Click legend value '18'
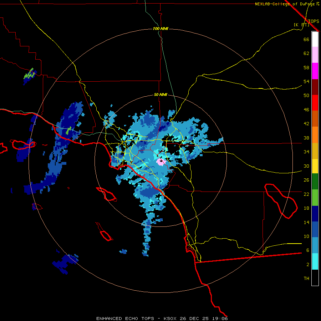The image size is (321, 321). 306,208
